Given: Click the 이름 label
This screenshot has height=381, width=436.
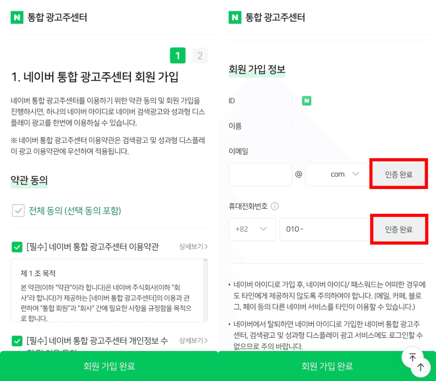Looking at the screenshot, I should pyautogui.click(x=235, y=126).
